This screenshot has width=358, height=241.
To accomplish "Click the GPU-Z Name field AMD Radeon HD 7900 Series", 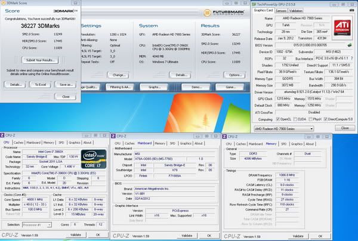I will point(303,18).
